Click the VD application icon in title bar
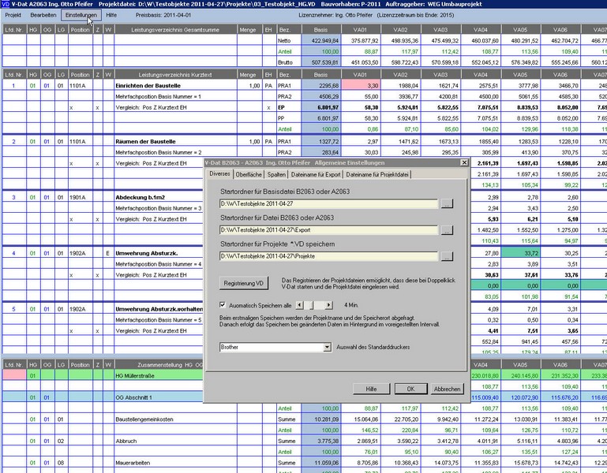This screenshot has width=607, height=473. tap(6, 4)
